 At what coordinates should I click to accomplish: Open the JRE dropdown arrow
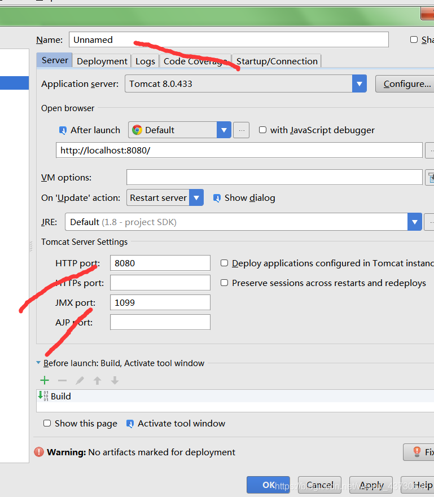414,222
